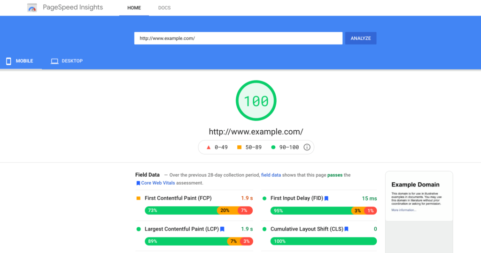Click the orange square 50–89 legend icon

(239, 147)
